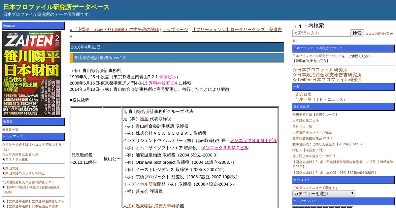This screenshot has height=208, width=396.
Task: Open Ｈメディカル研究開発 link
Action: pos(144,184)
